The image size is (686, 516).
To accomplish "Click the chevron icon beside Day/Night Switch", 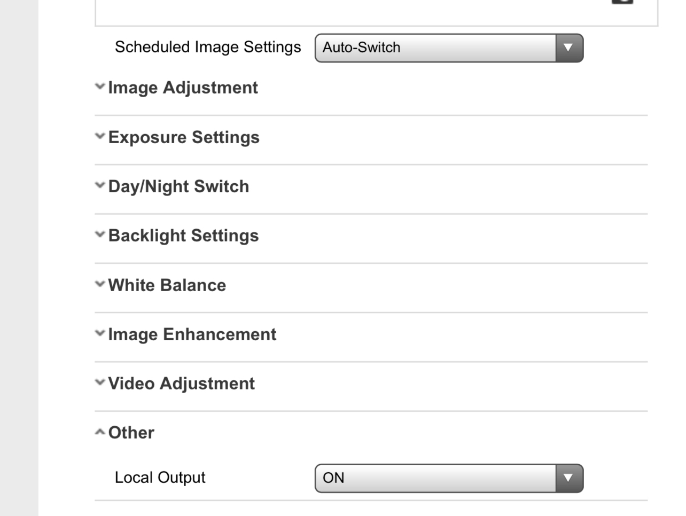I will point(100,185).
